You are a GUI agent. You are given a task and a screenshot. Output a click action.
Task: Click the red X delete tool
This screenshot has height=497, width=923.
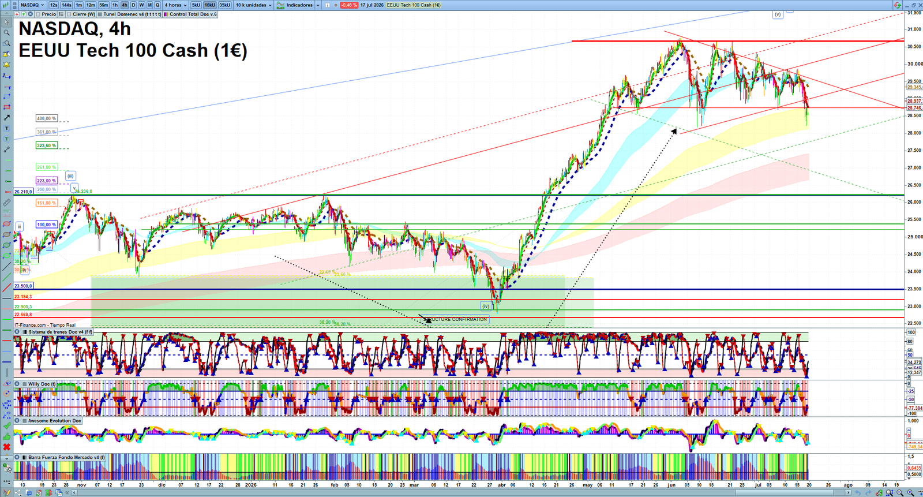[x=7, y=447]
